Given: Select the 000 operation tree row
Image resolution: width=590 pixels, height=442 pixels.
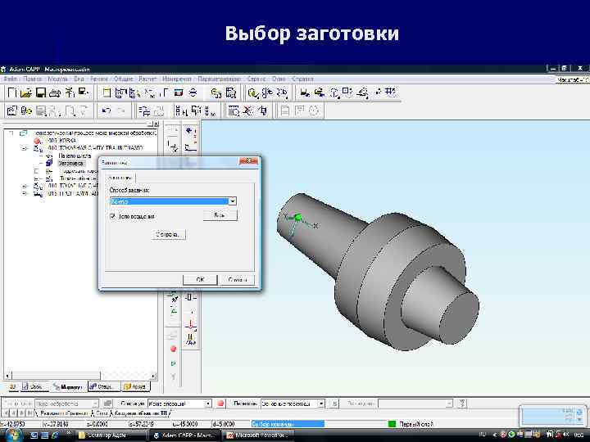Looking at the screenshot, I should [x=62, y=141].
